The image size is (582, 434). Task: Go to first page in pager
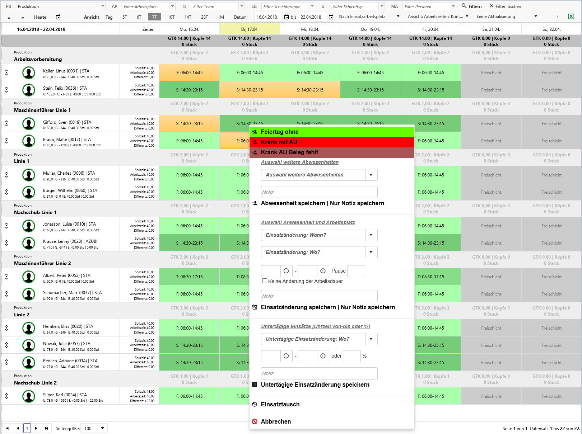tap(7, 428)
